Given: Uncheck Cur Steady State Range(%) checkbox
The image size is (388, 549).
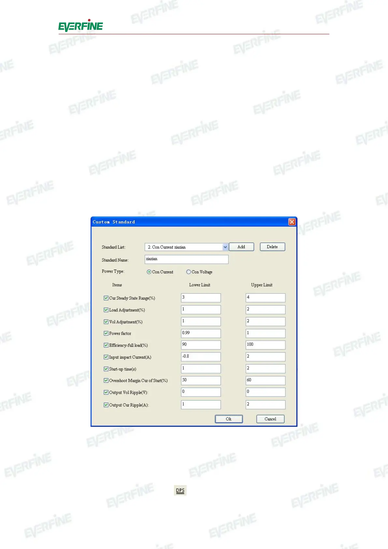Looking at the screenshot, I should click(106, 298).
